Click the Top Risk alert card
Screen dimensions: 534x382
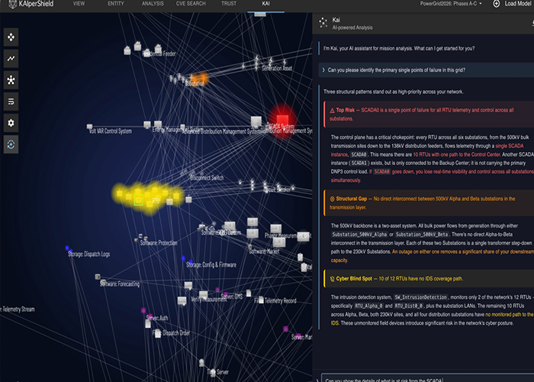429,115
